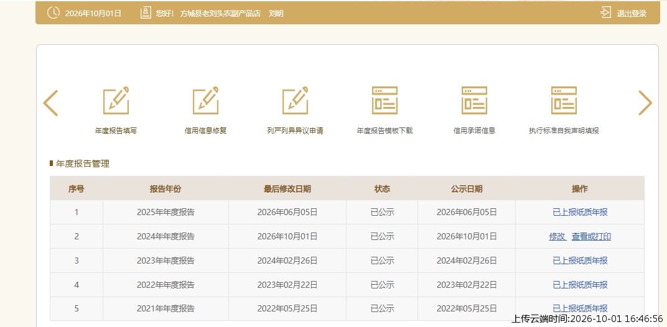667x327 pixels.
Task: Select the 2021年年度报告 table row
Action: (x=347, y=309)
